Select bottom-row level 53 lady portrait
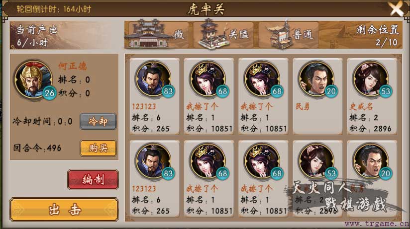The height and width of the screenshot is (229, 410). (x=316, y=161)
